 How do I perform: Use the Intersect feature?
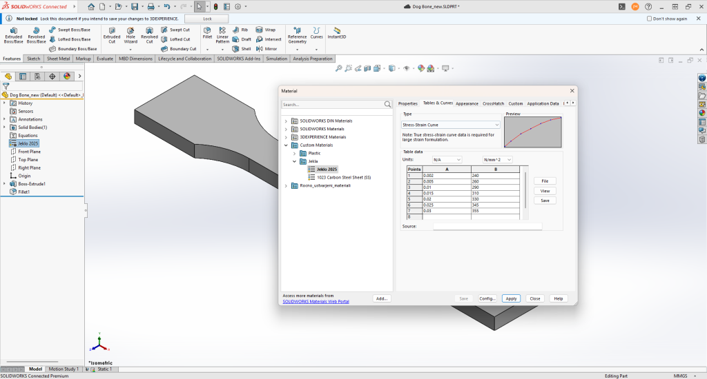(269, 39)
